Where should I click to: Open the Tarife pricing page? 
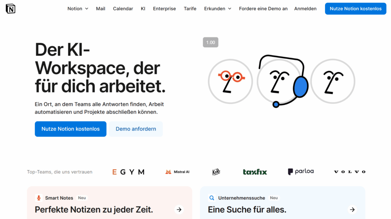tap(190, 9)
